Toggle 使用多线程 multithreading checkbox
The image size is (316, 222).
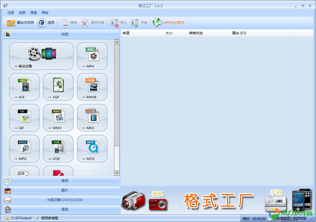tap(37, 218)
